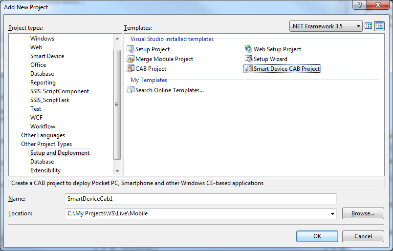Select the Smart Device CAB Project icon
Image resolution: width=393 pixels, height=251 pixels.
coord(249,69)
